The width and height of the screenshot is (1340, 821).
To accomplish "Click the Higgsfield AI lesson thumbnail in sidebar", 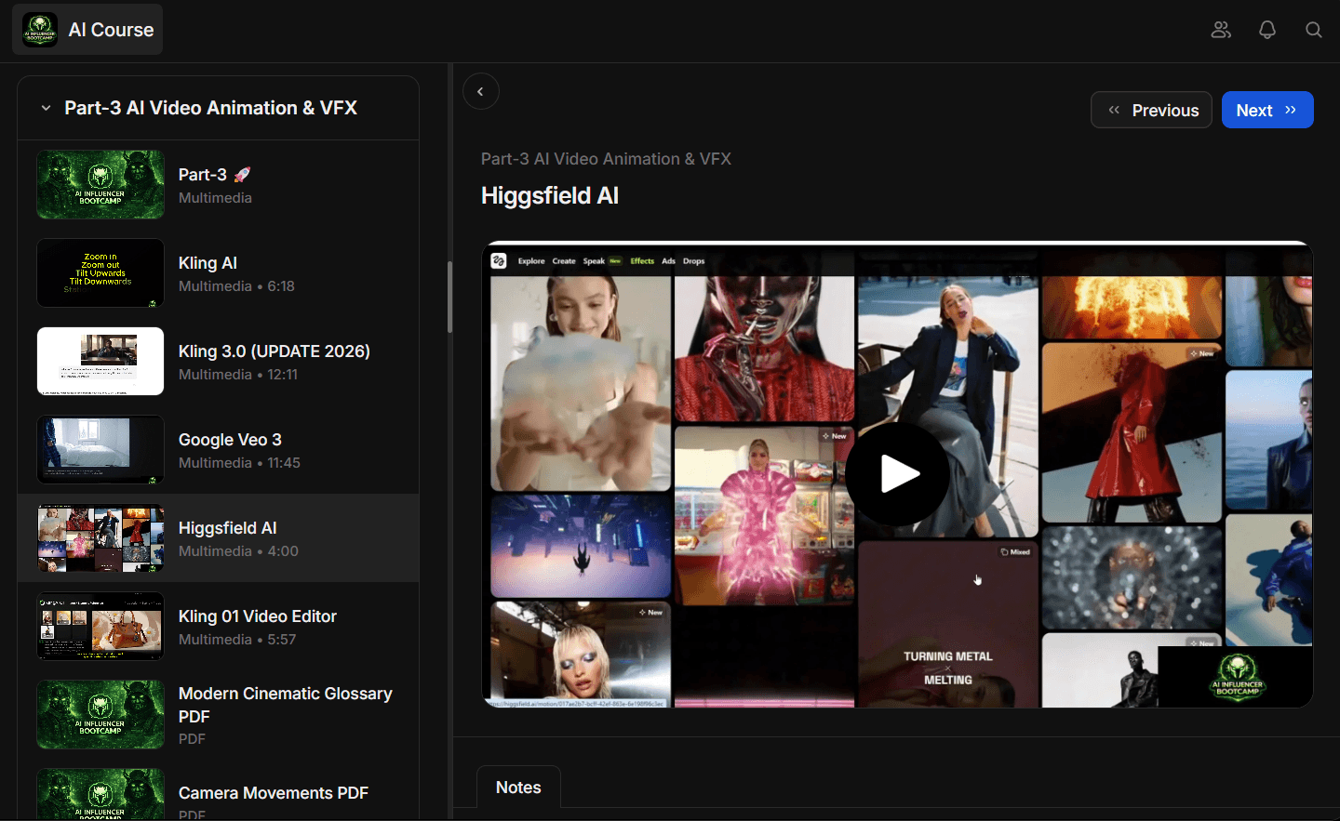I will pos(100,538).
